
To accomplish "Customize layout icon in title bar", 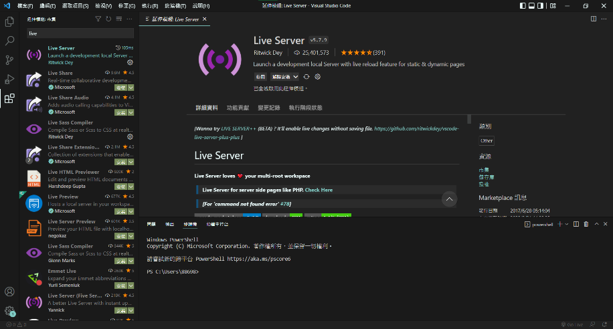I will tap(553, 6).
